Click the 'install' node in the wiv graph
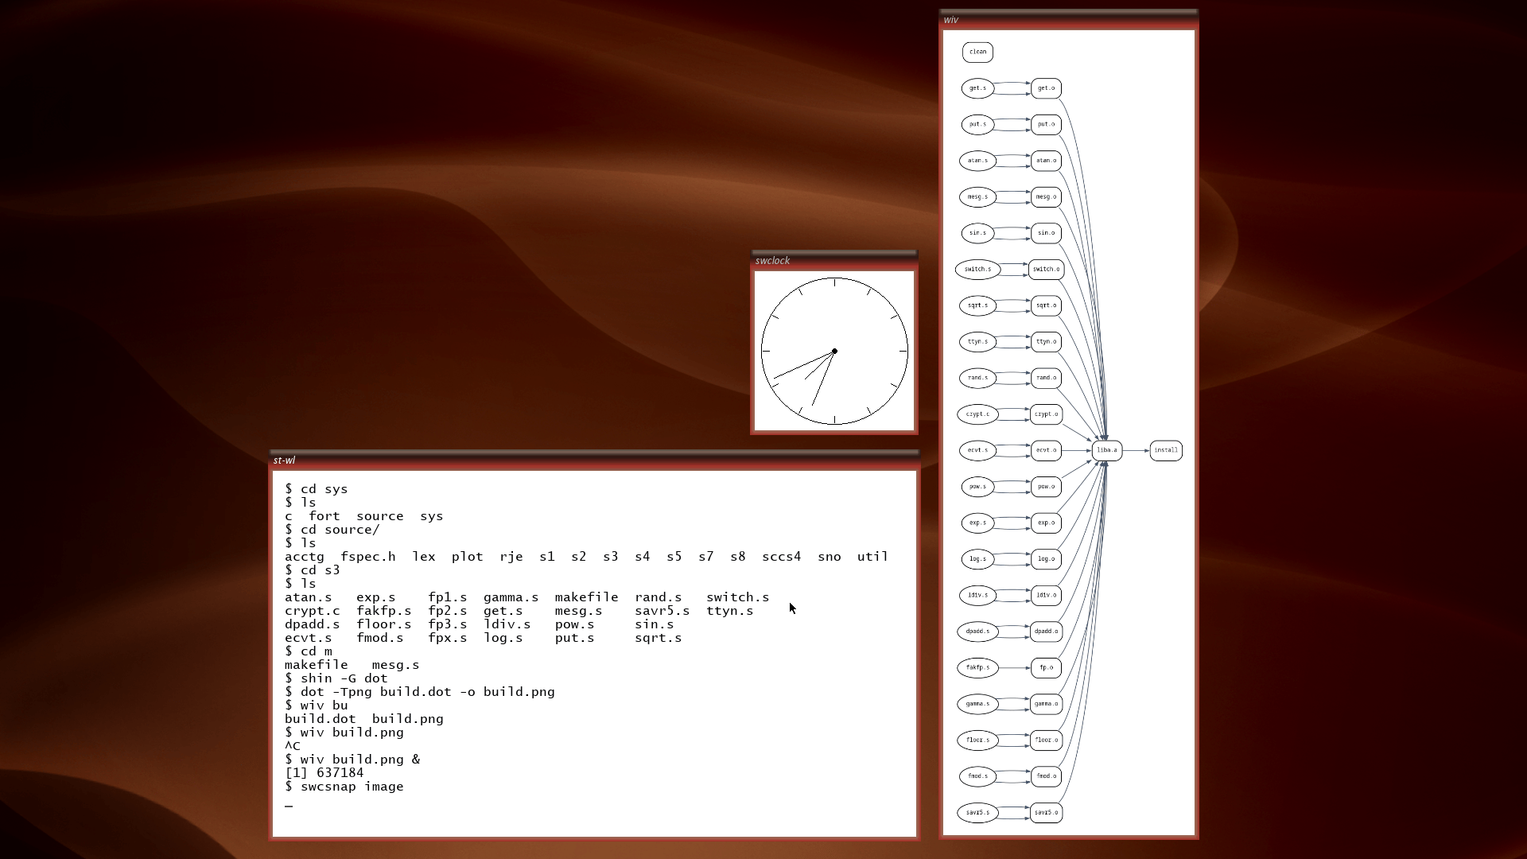Viewport: 1527px width, 859px height. click(x=1166, y=450)
